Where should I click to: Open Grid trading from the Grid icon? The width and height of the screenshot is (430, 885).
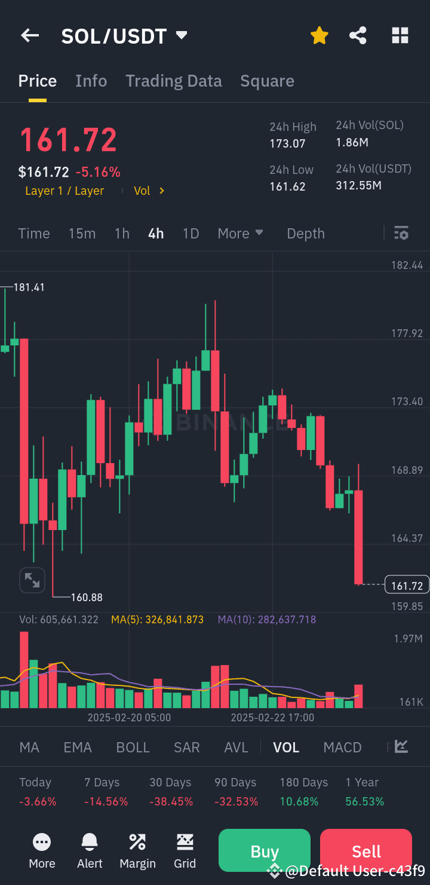pyautogui.click(x=185, y=850)
